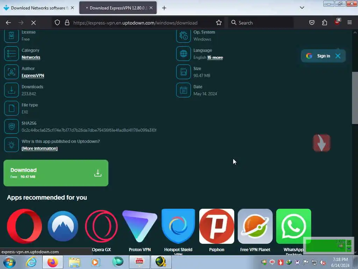This screenshot has width=358, height=269.
Task: Show the 16 more languages link
Action: 215,57
